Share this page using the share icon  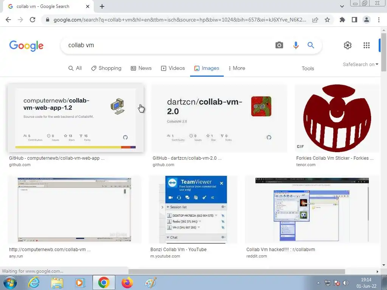tap(315, 20)
